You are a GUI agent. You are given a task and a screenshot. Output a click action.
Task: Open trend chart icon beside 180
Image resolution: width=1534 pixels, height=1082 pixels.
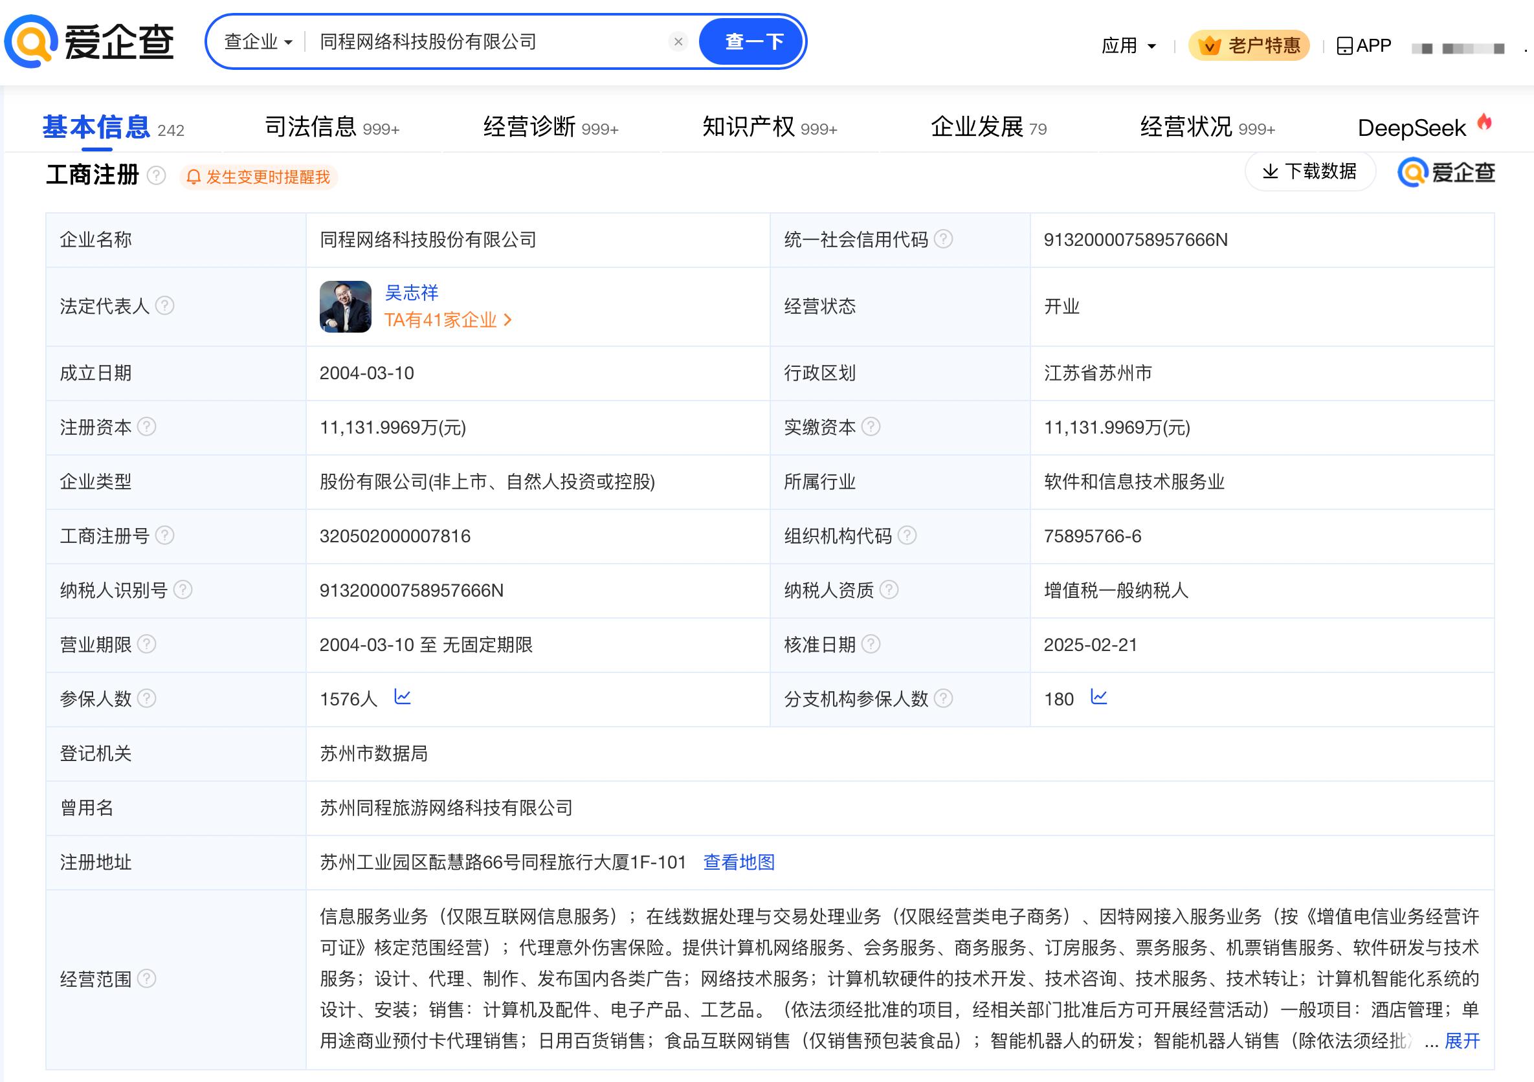(x=1098, y=698)
